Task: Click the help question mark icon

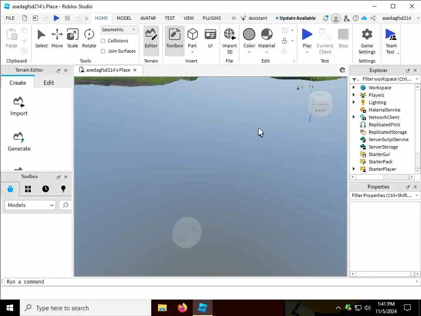Action: click(x=356, y=18)
